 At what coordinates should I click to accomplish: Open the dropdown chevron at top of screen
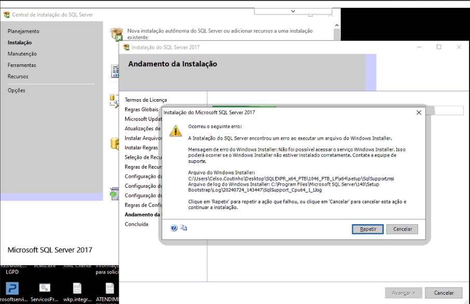point(293,11)
